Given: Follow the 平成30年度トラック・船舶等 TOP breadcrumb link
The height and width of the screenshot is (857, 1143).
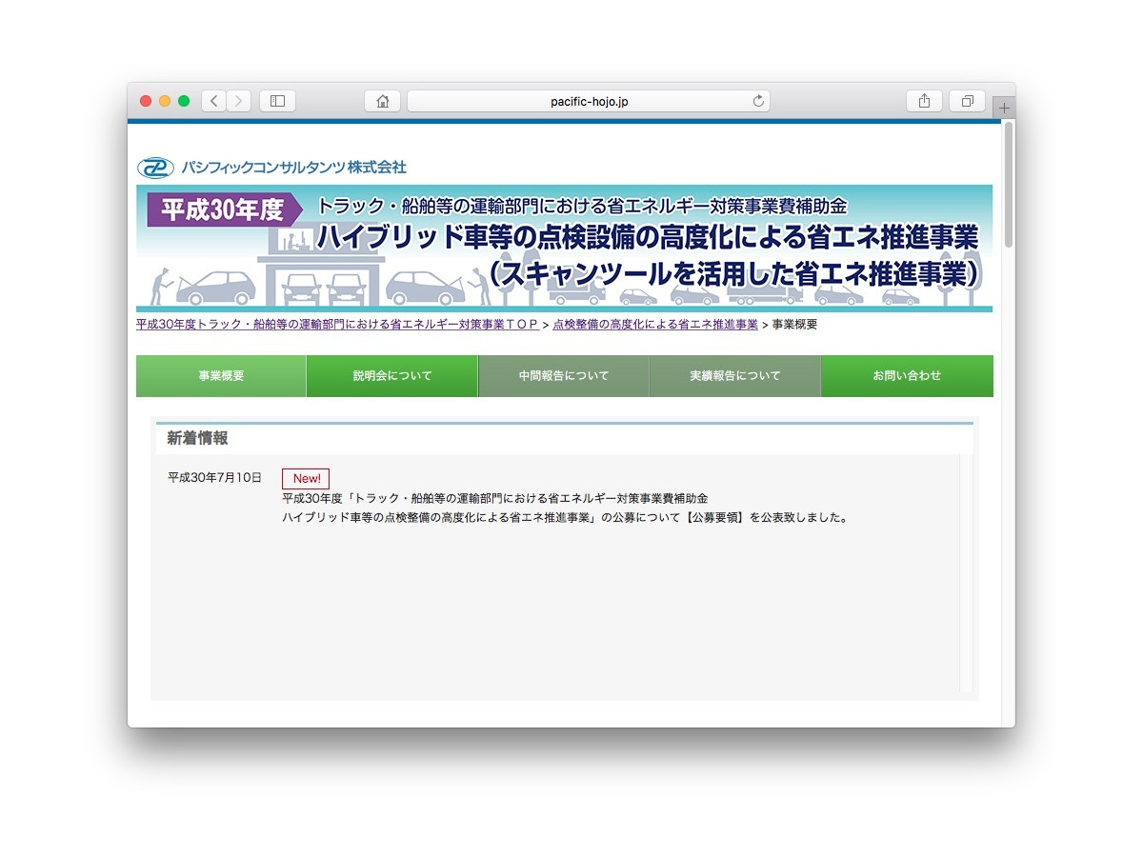Looking at the screenshot, I should (337, 325).
